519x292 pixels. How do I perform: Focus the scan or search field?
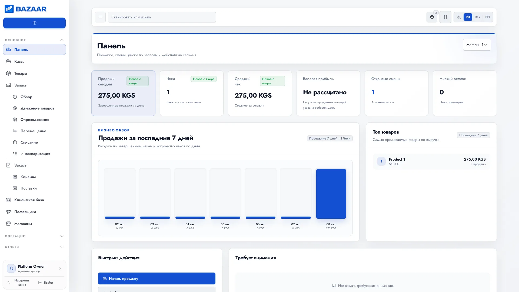click(162, 17)
